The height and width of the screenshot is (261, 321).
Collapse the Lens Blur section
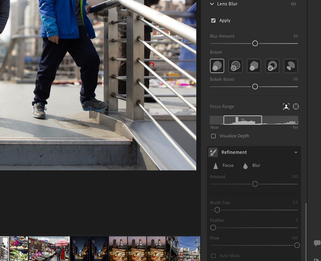click(212, 4)
